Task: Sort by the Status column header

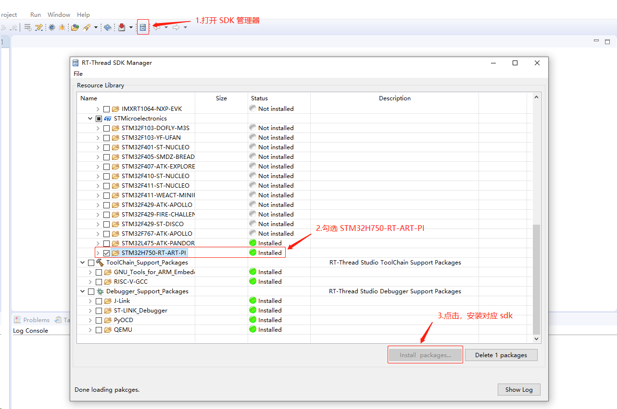Action: (279, 98)
